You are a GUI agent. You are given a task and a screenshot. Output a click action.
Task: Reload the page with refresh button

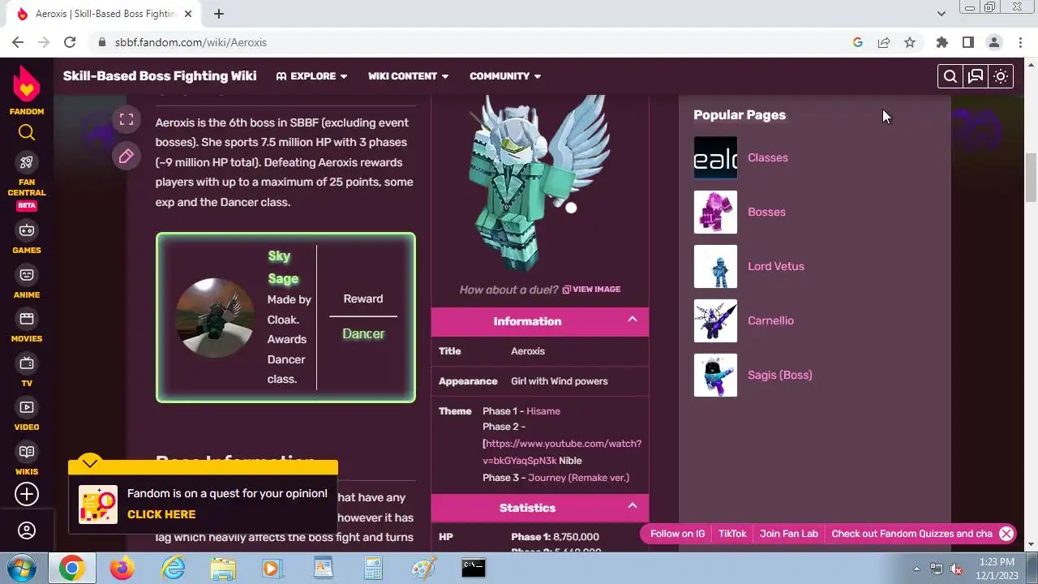[70, 42]
